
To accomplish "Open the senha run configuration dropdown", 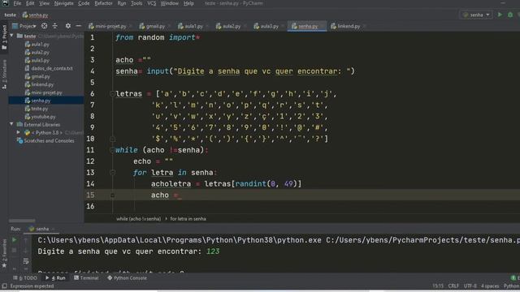I will [477, 15].
